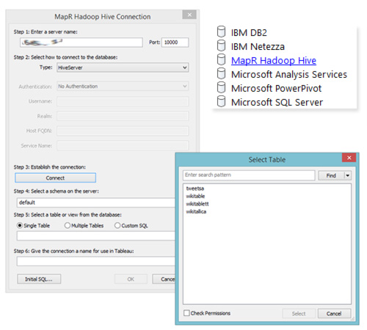The width and height of the screenshot is (367, 330).
Task: Click the Enter search pattern field
Action: (249, 175)
